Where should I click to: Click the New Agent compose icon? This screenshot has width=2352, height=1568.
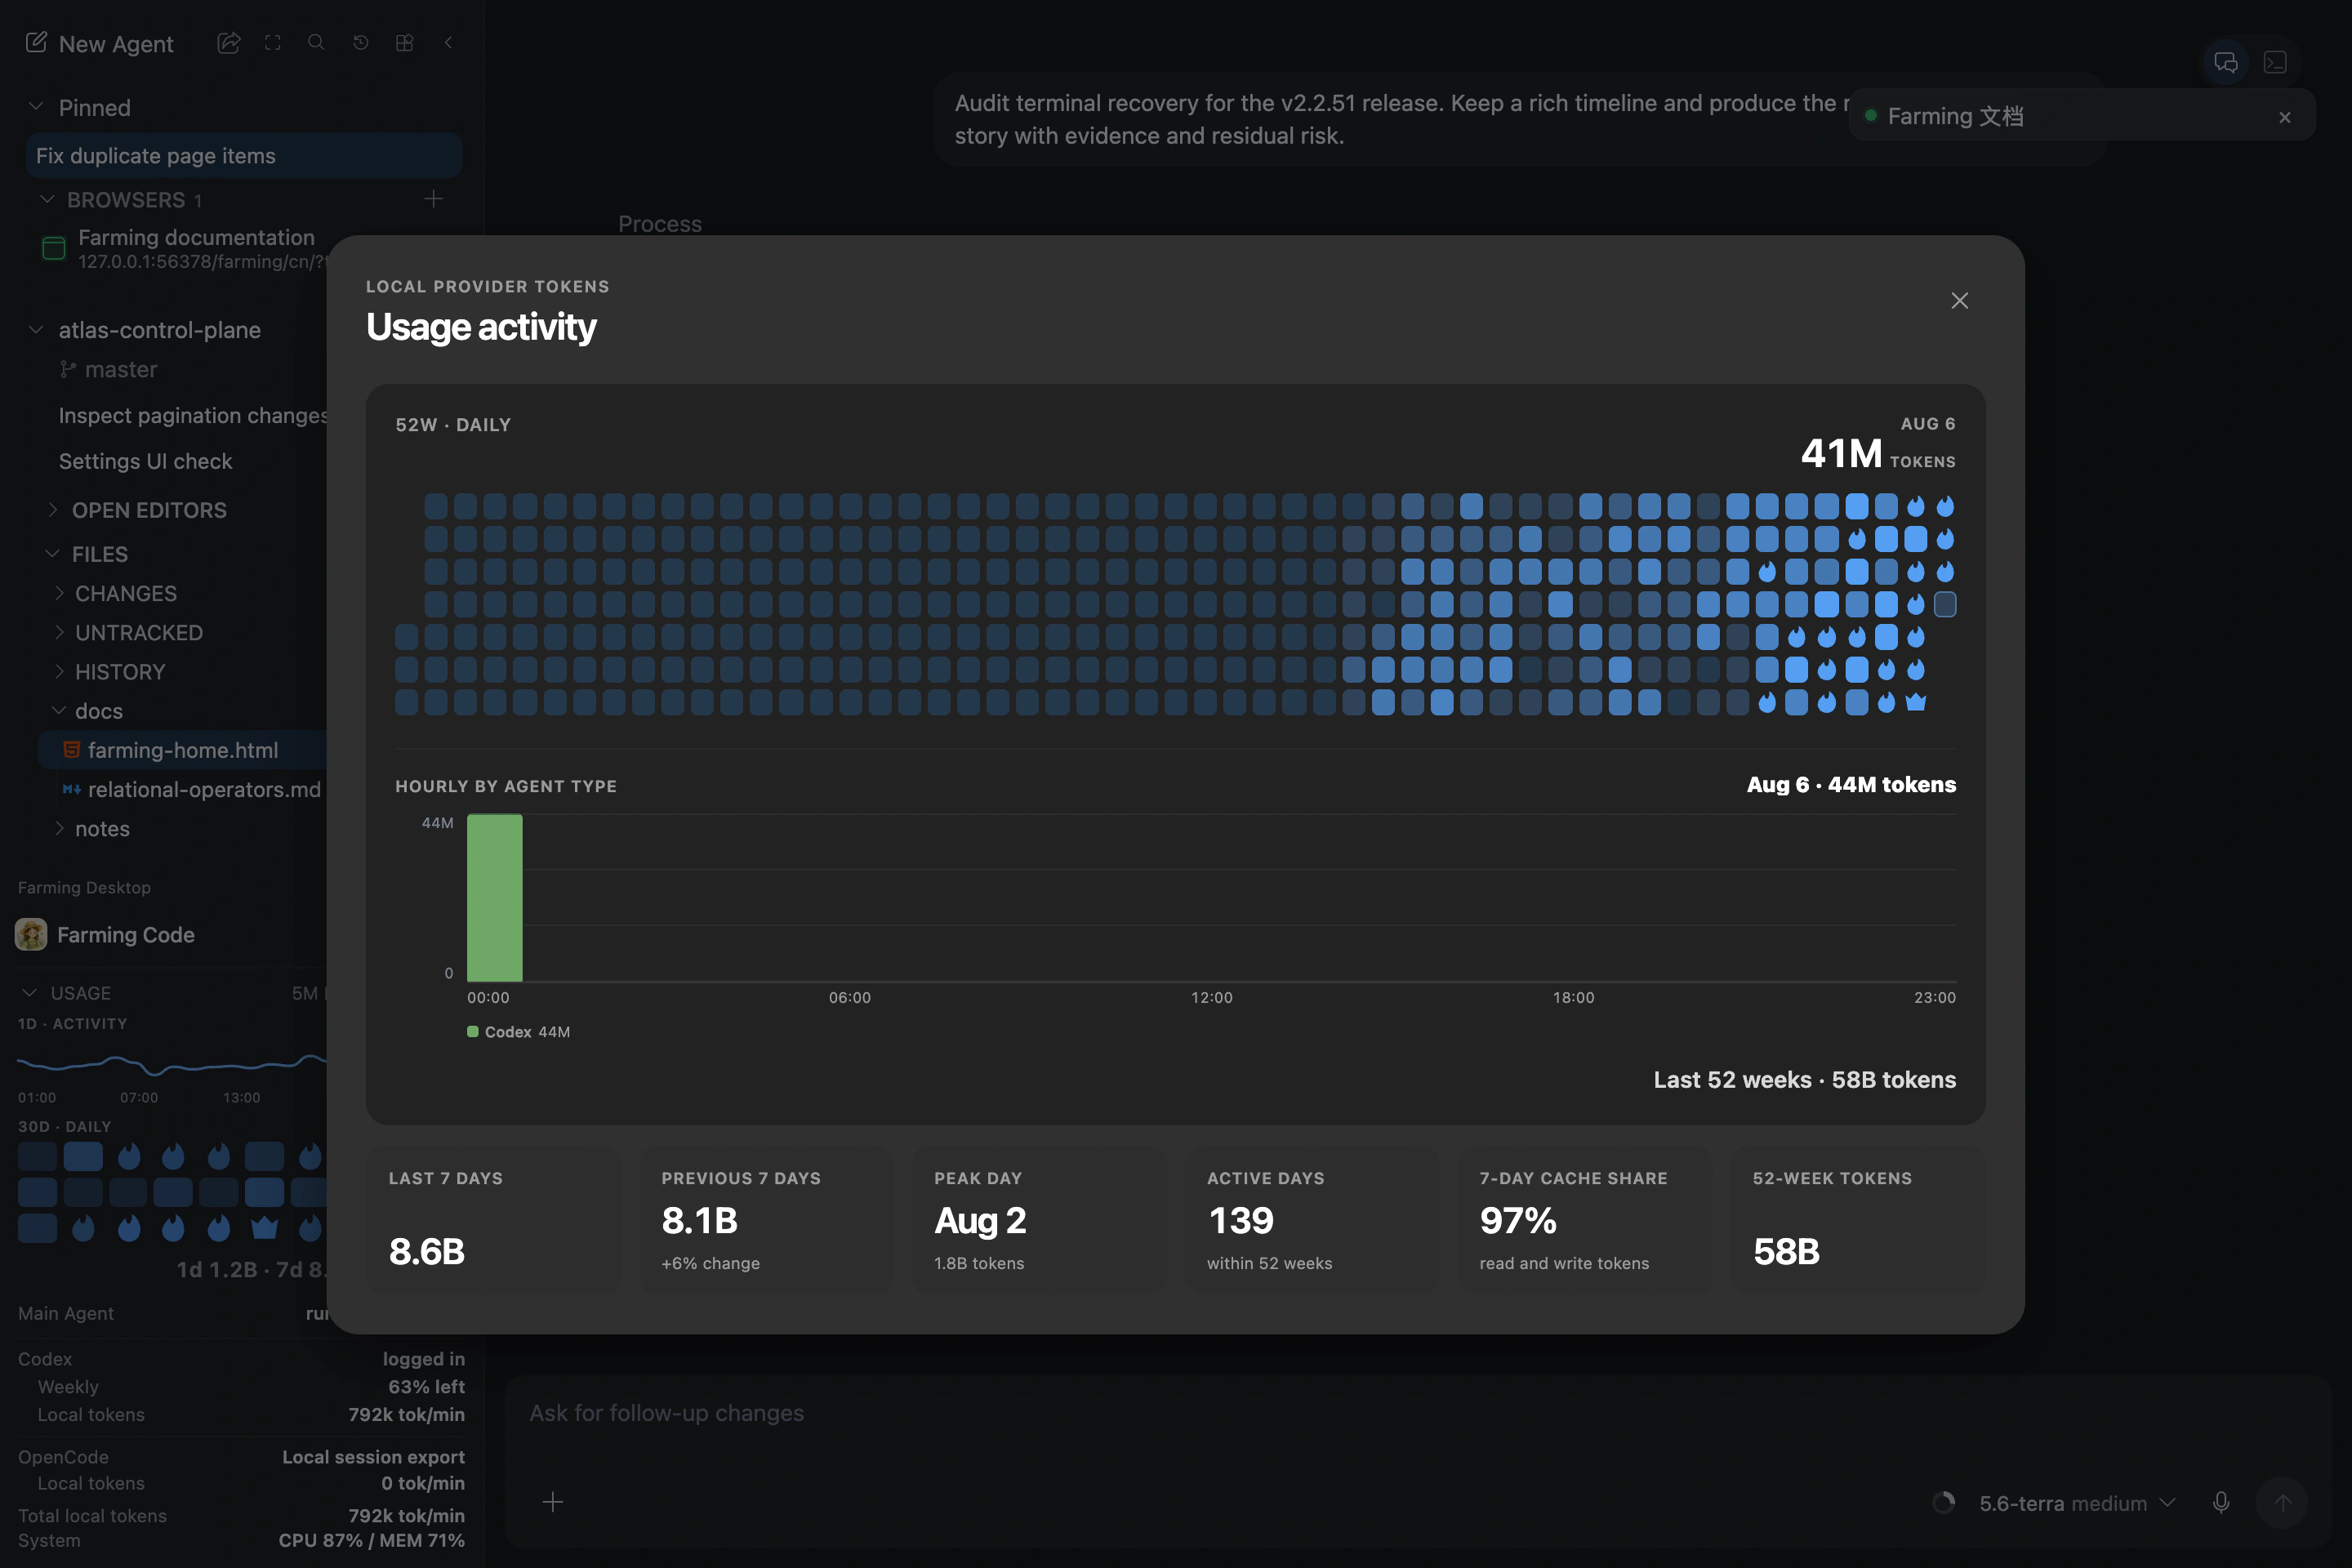[x=36, y=42]
